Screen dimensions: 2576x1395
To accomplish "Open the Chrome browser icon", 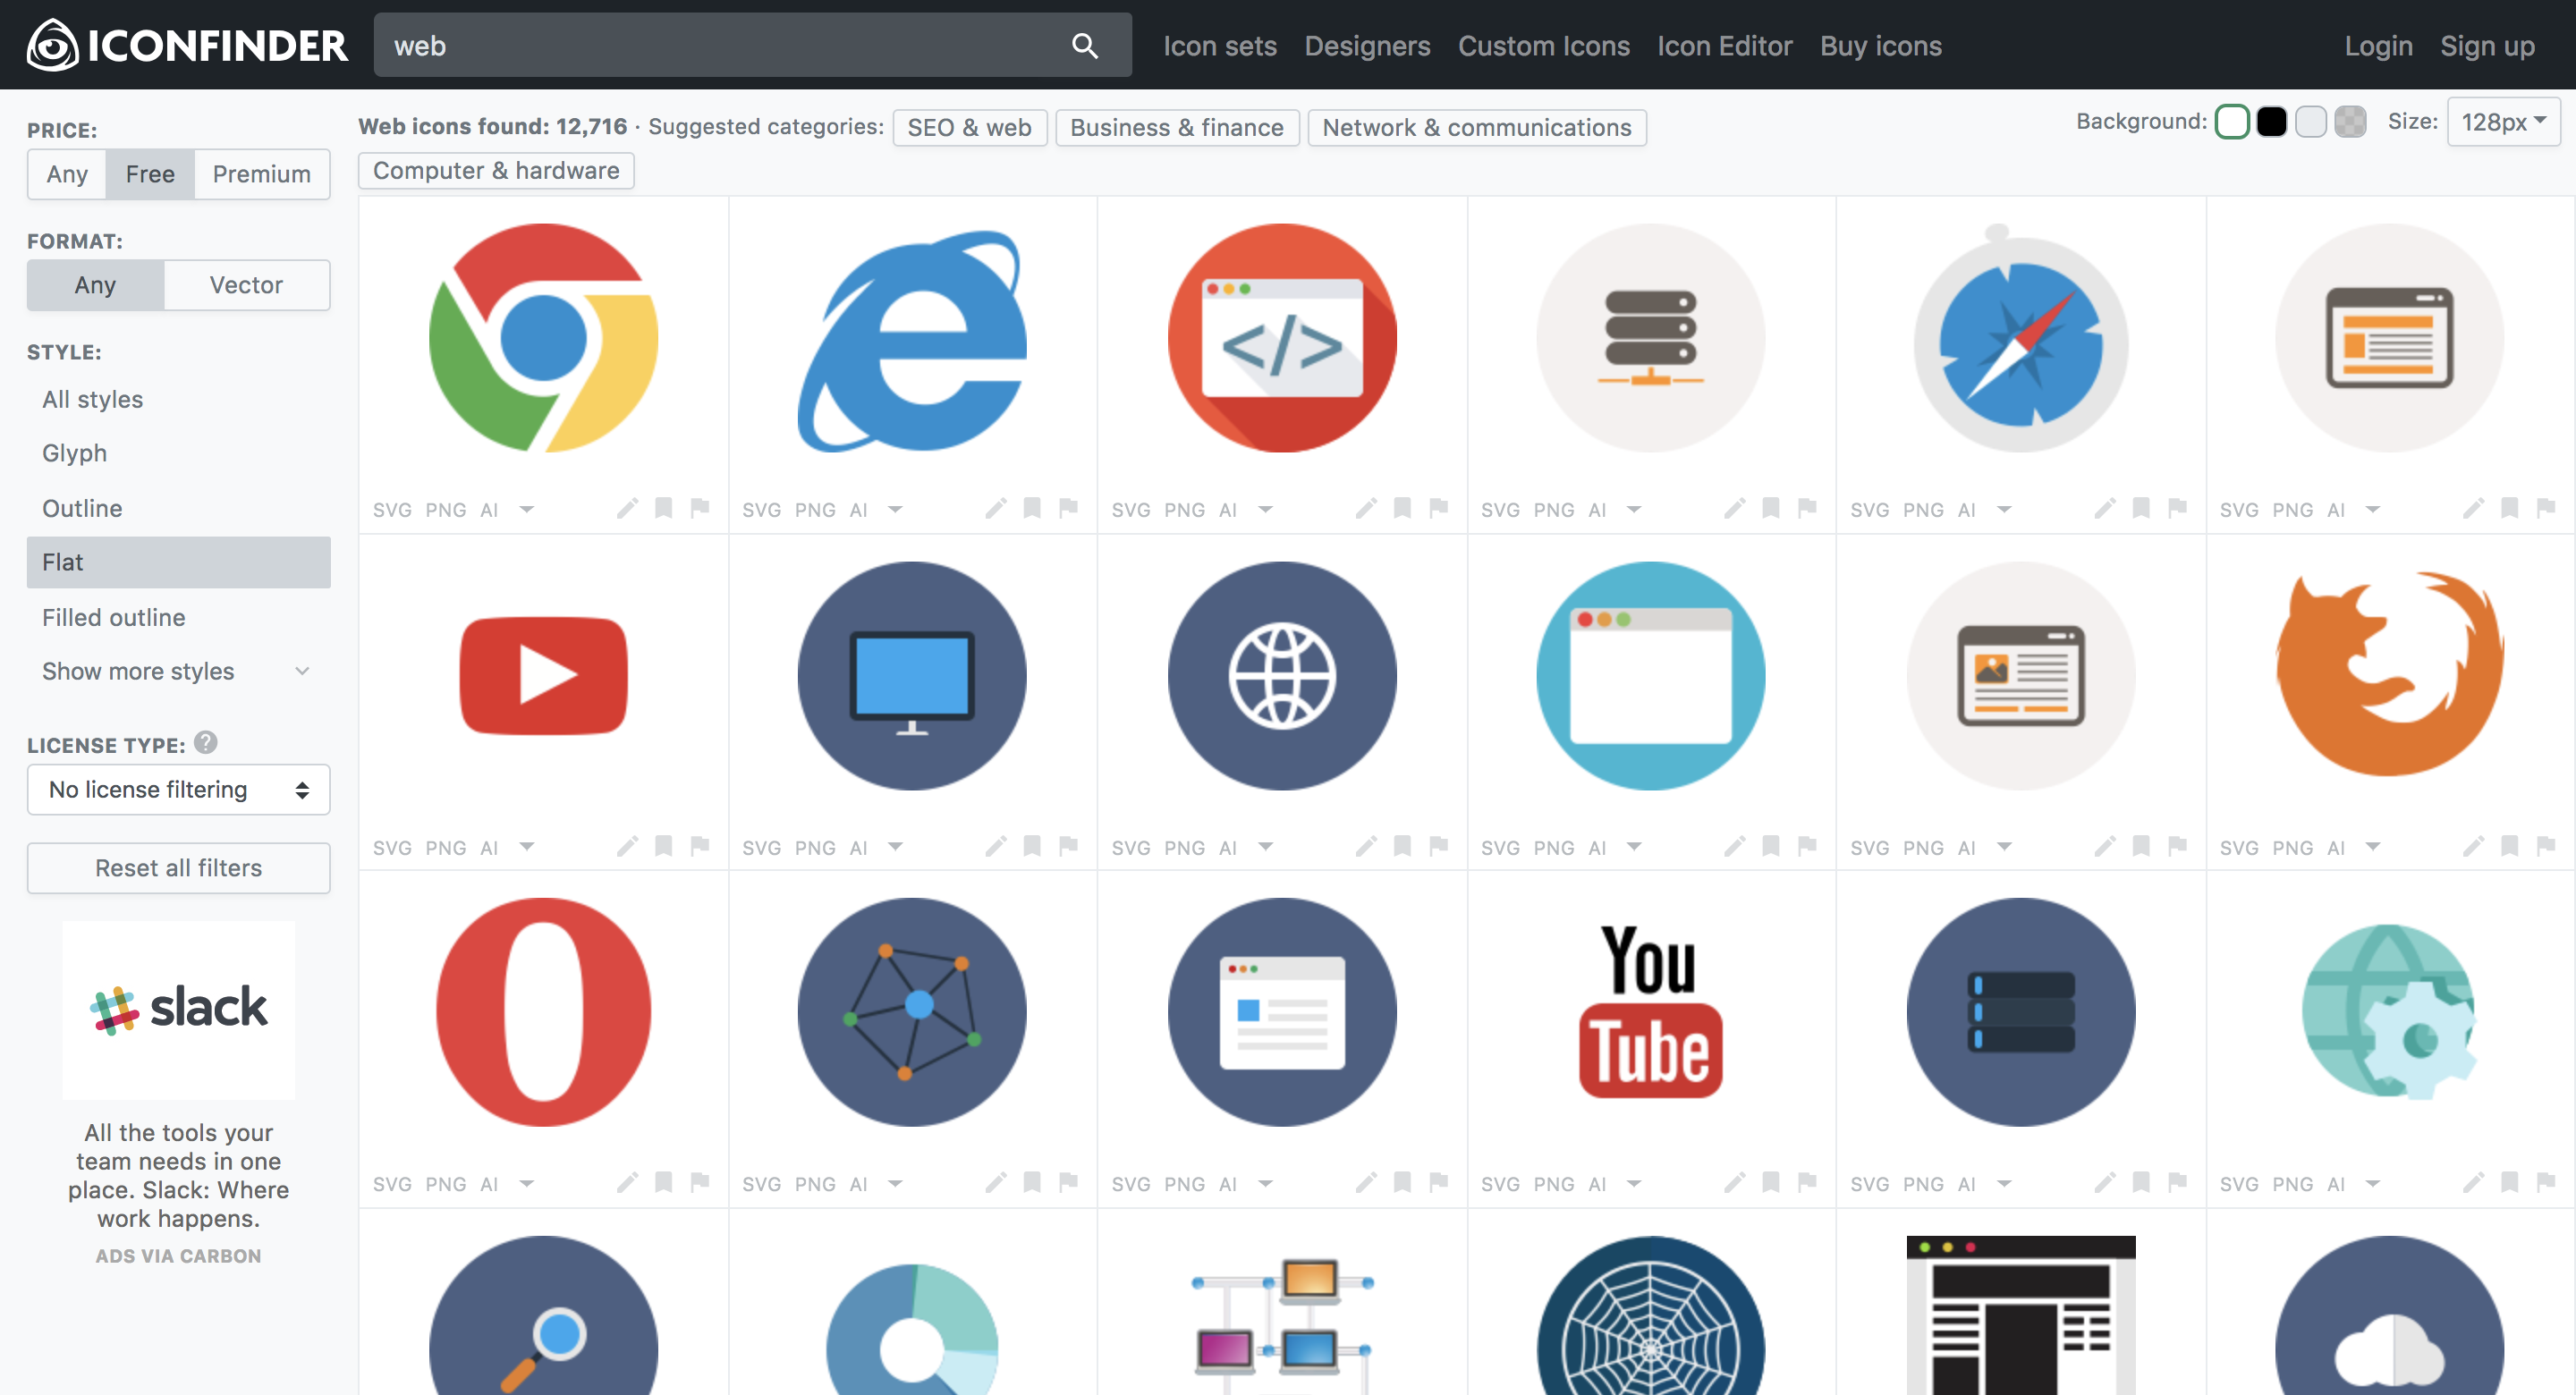I will pyautogui.click(x=543, y=338).
